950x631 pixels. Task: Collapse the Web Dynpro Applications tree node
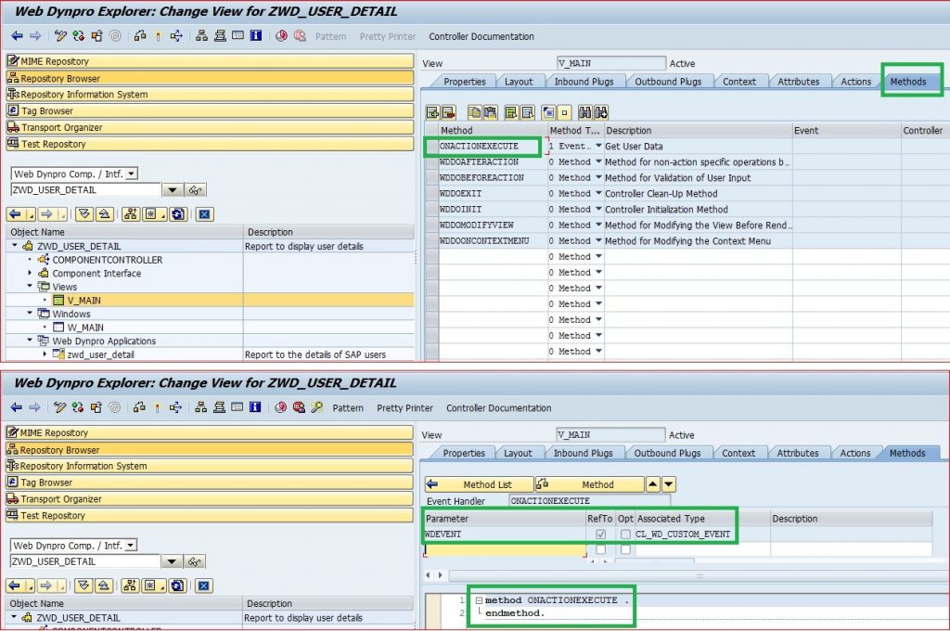pyautogui.click(x=30, y=341)
